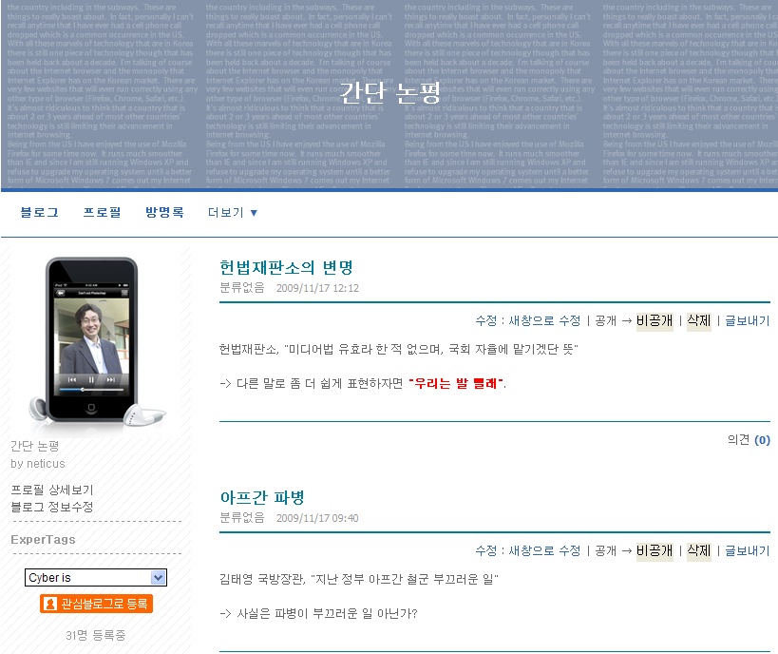Click 글보내기 for the 헌법재판소의 변명 post
Viewport: 778px width, 654px height.
click(748, 320)
